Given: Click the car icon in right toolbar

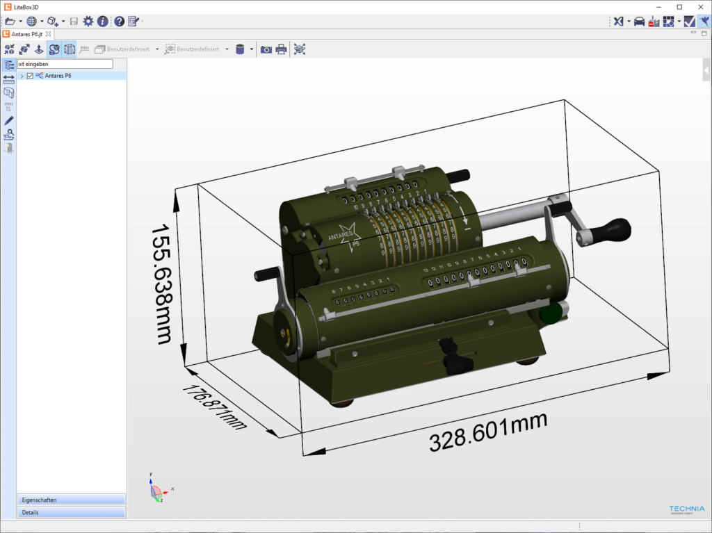Looking at the screenshot, I should click(x=640, y=22).
